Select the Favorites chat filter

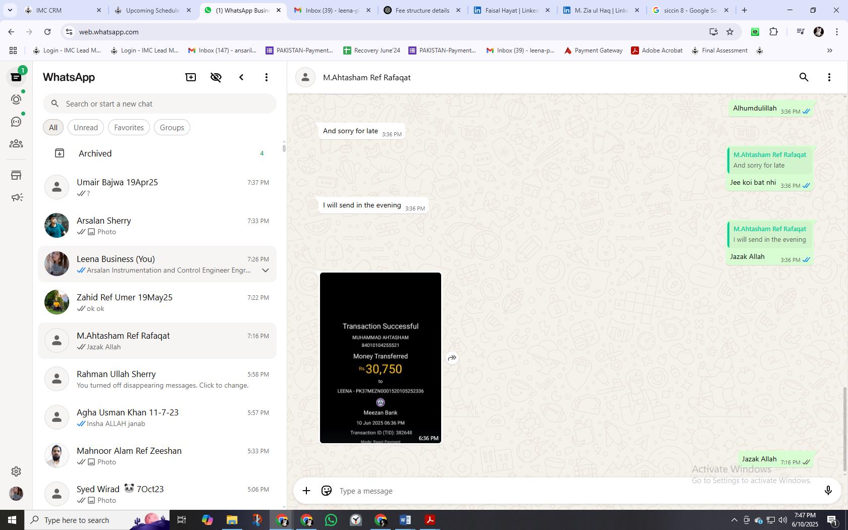pyautogui.click(x=129, y=128)
